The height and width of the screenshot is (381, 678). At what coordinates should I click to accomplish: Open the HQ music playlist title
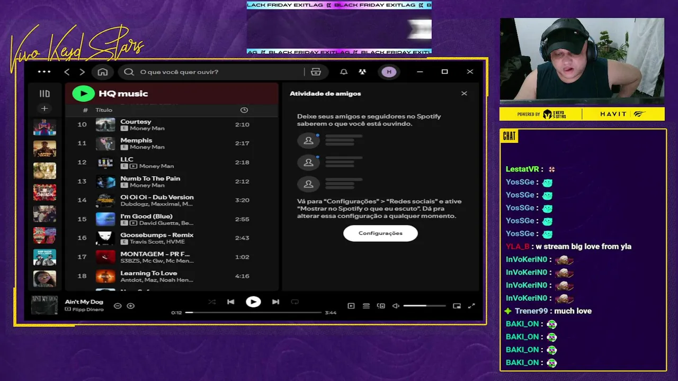coord(123,94)
